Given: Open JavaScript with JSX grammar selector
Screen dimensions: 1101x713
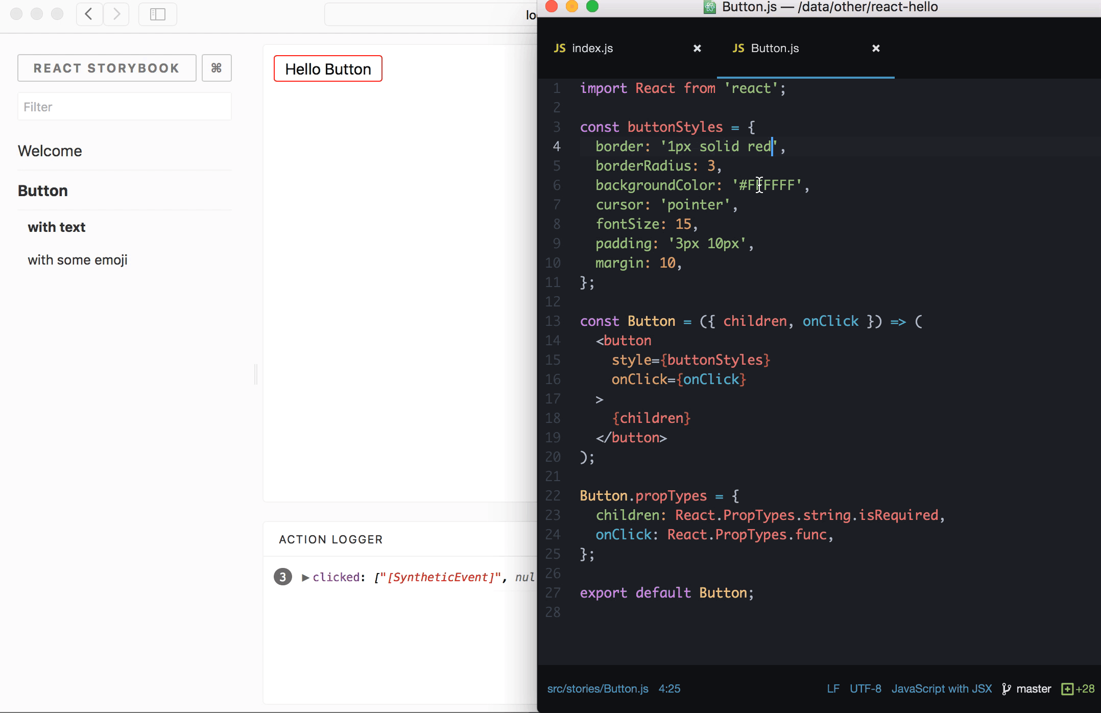Looking at the screenshot, I should click(x=941, y=688).
